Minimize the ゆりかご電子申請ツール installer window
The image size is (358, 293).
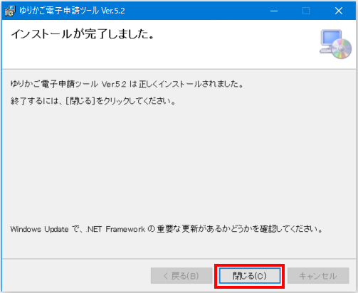(274, 11)
